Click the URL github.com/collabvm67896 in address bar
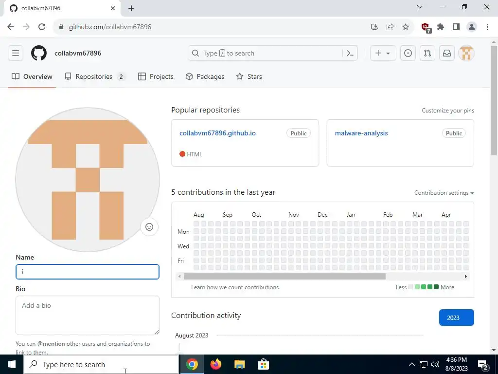Viewport: 498px width, 374px height. click(x=110, y=27)
